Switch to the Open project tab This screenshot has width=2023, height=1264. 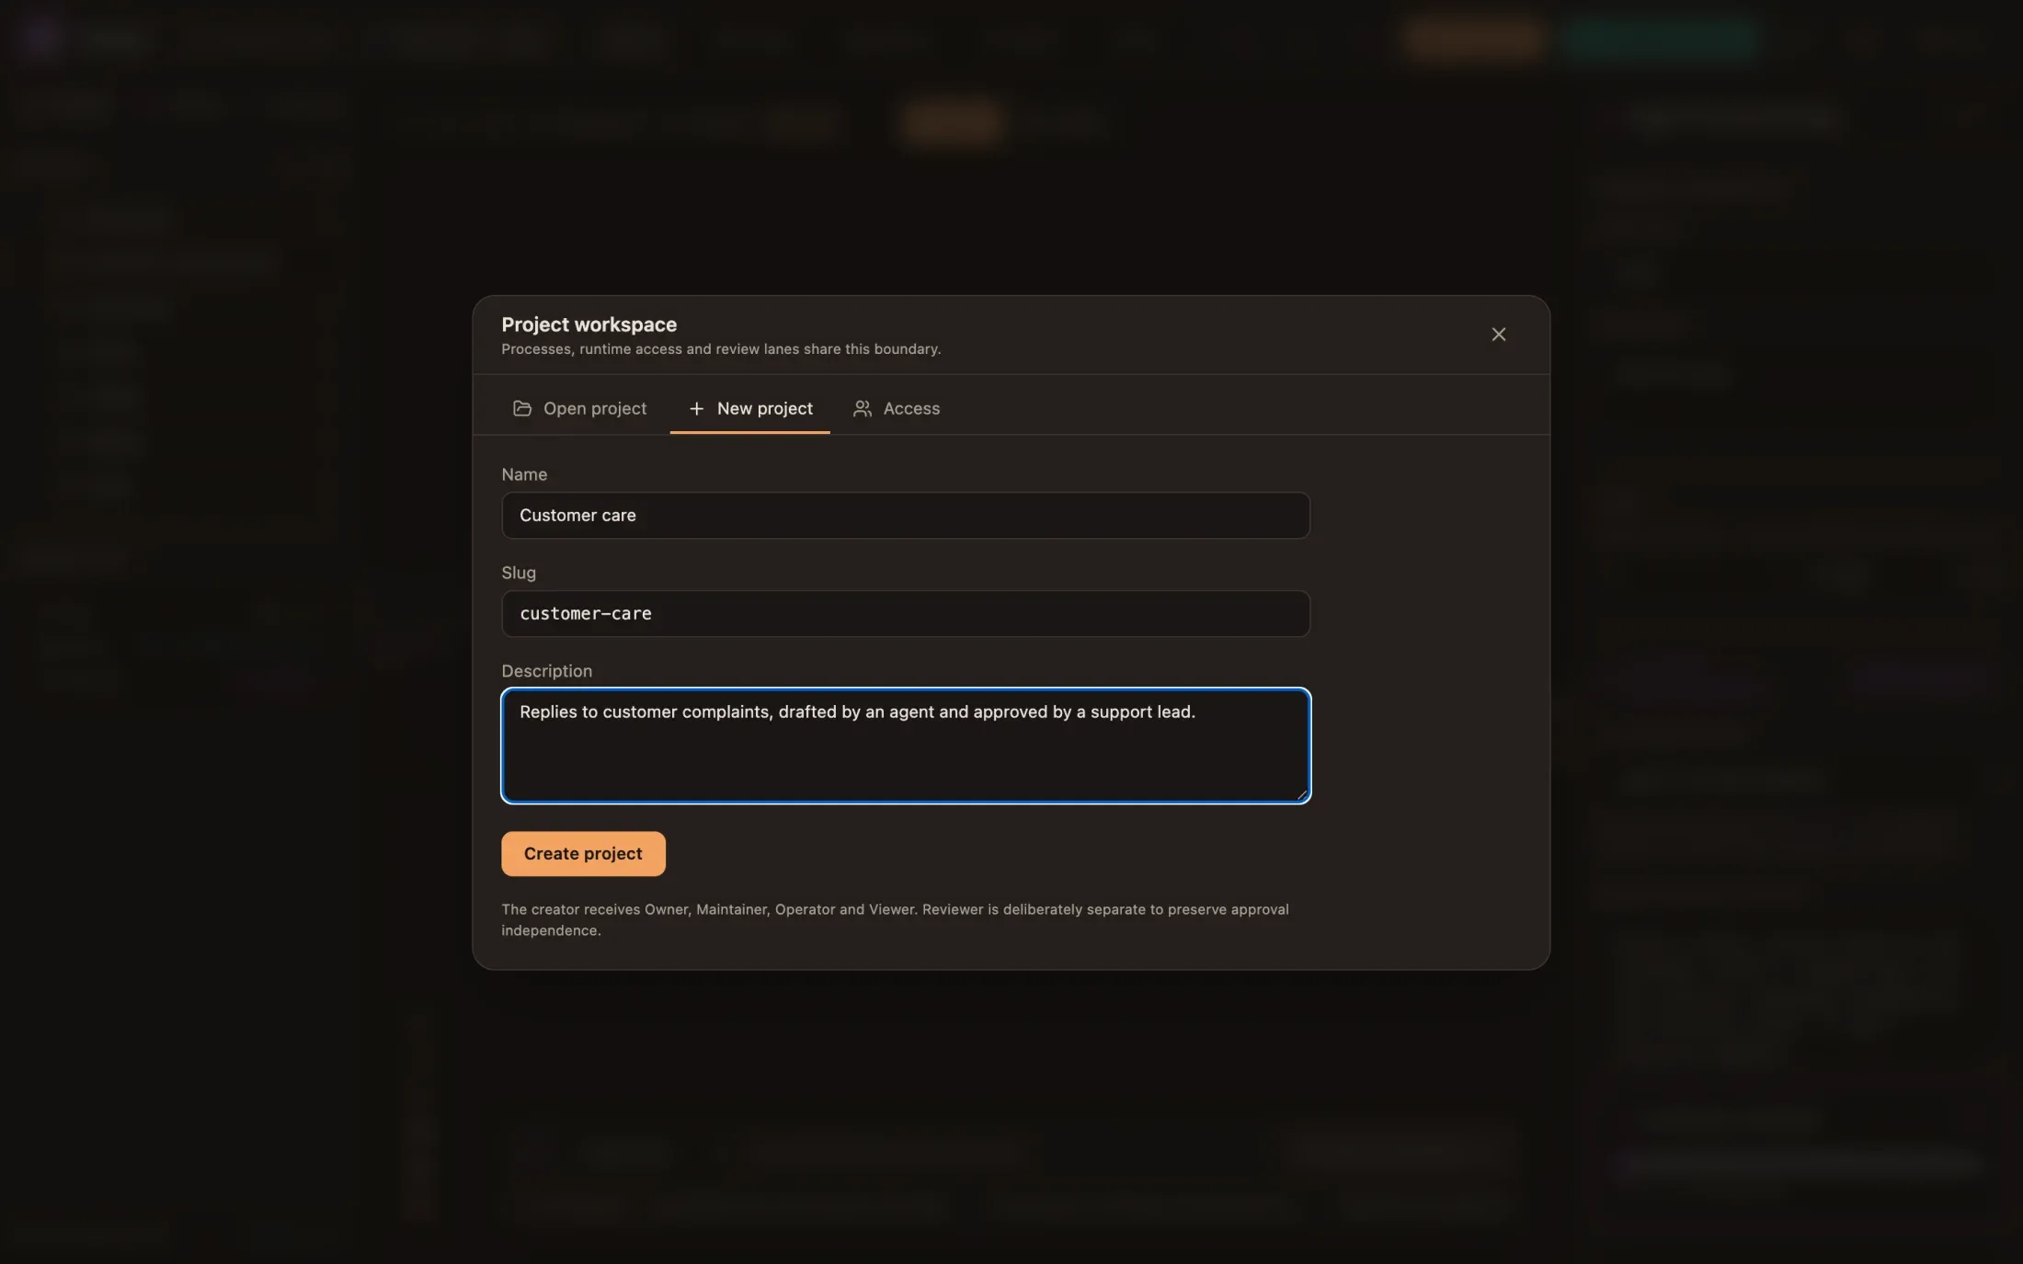[579, 408]
